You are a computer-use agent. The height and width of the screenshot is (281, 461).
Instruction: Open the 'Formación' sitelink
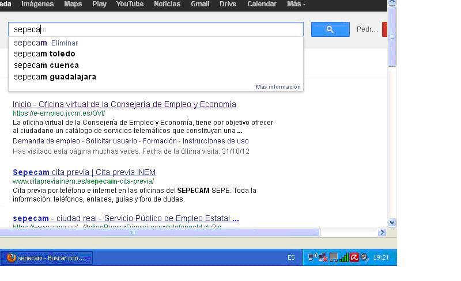[160, 141]
